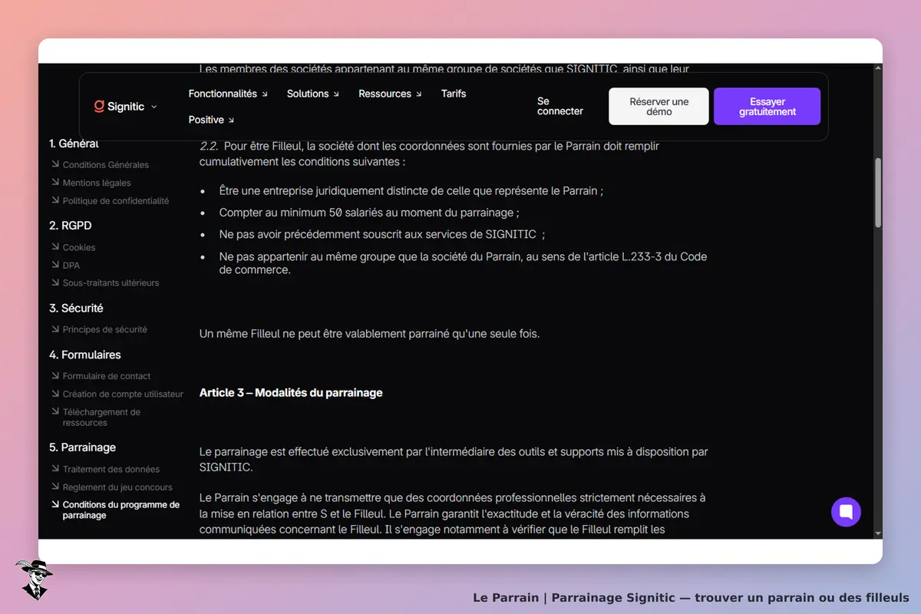Click bullet mentioning article L.233-3
This screenshot has width=921, height=614.
point(463,263)
